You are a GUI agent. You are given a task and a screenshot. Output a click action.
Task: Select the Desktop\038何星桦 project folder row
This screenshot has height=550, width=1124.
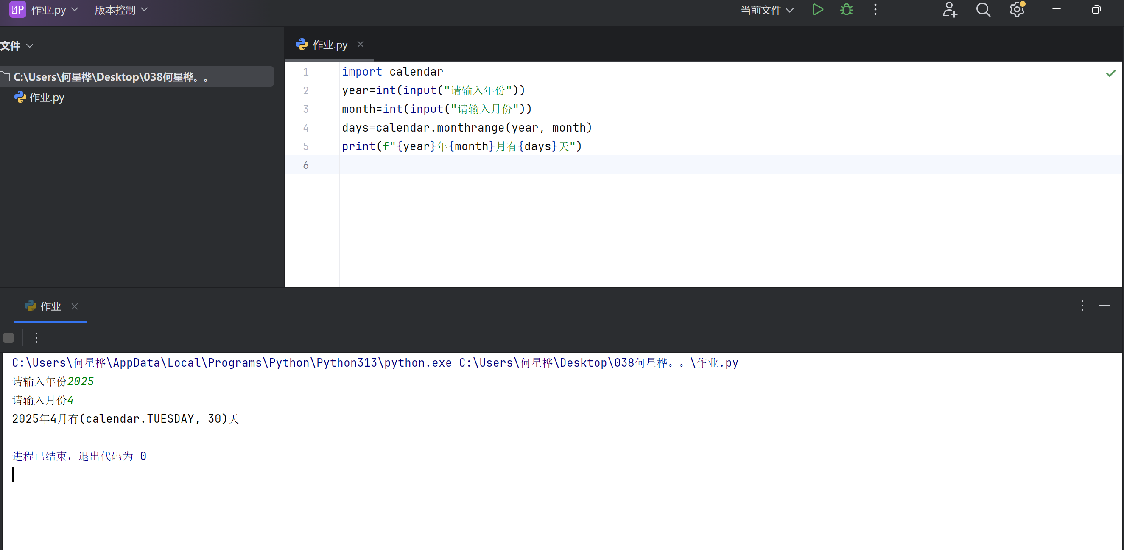point(137,77)
